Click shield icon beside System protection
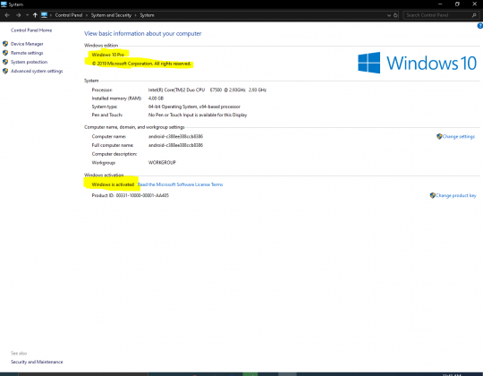 click(5, 62)
